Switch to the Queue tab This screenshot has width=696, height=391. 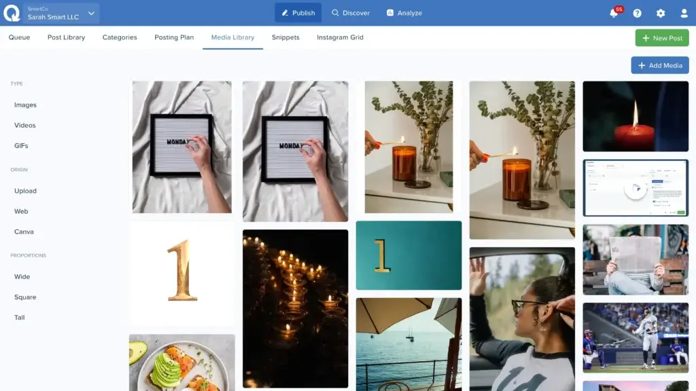pyautogui.click(x=19, y=37)
